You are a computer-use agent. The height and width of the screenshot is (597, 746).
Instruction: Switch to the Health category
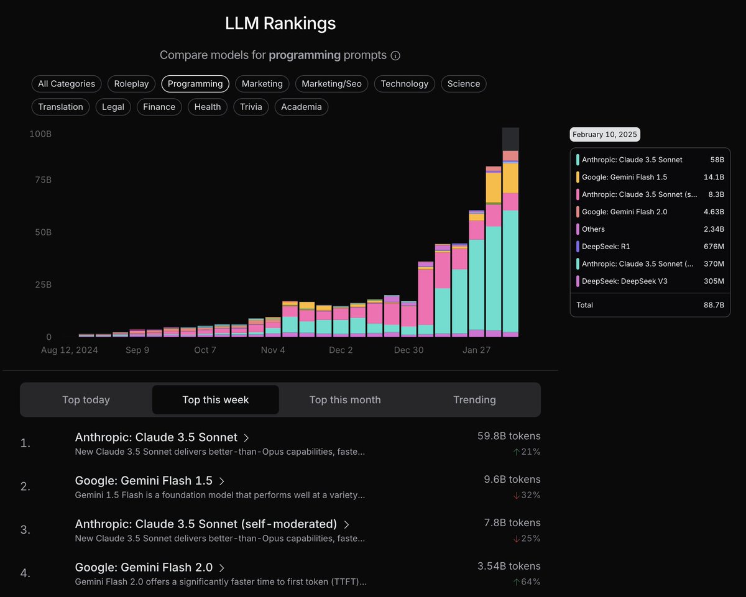point(208,107)
